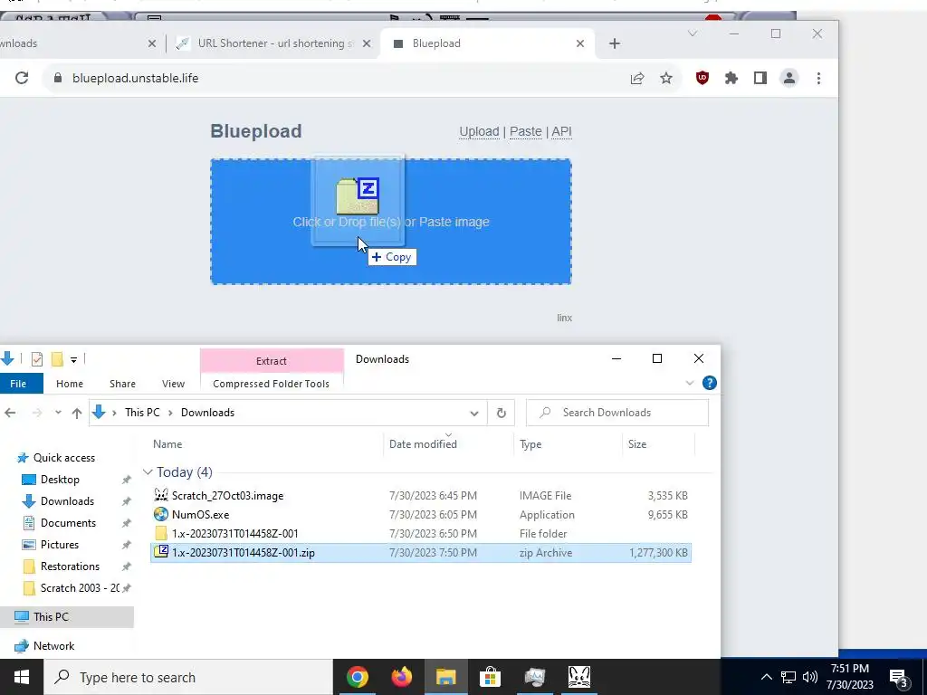Open Chrome tab search chevron
The image size is (927, 695).
[693, 33]
